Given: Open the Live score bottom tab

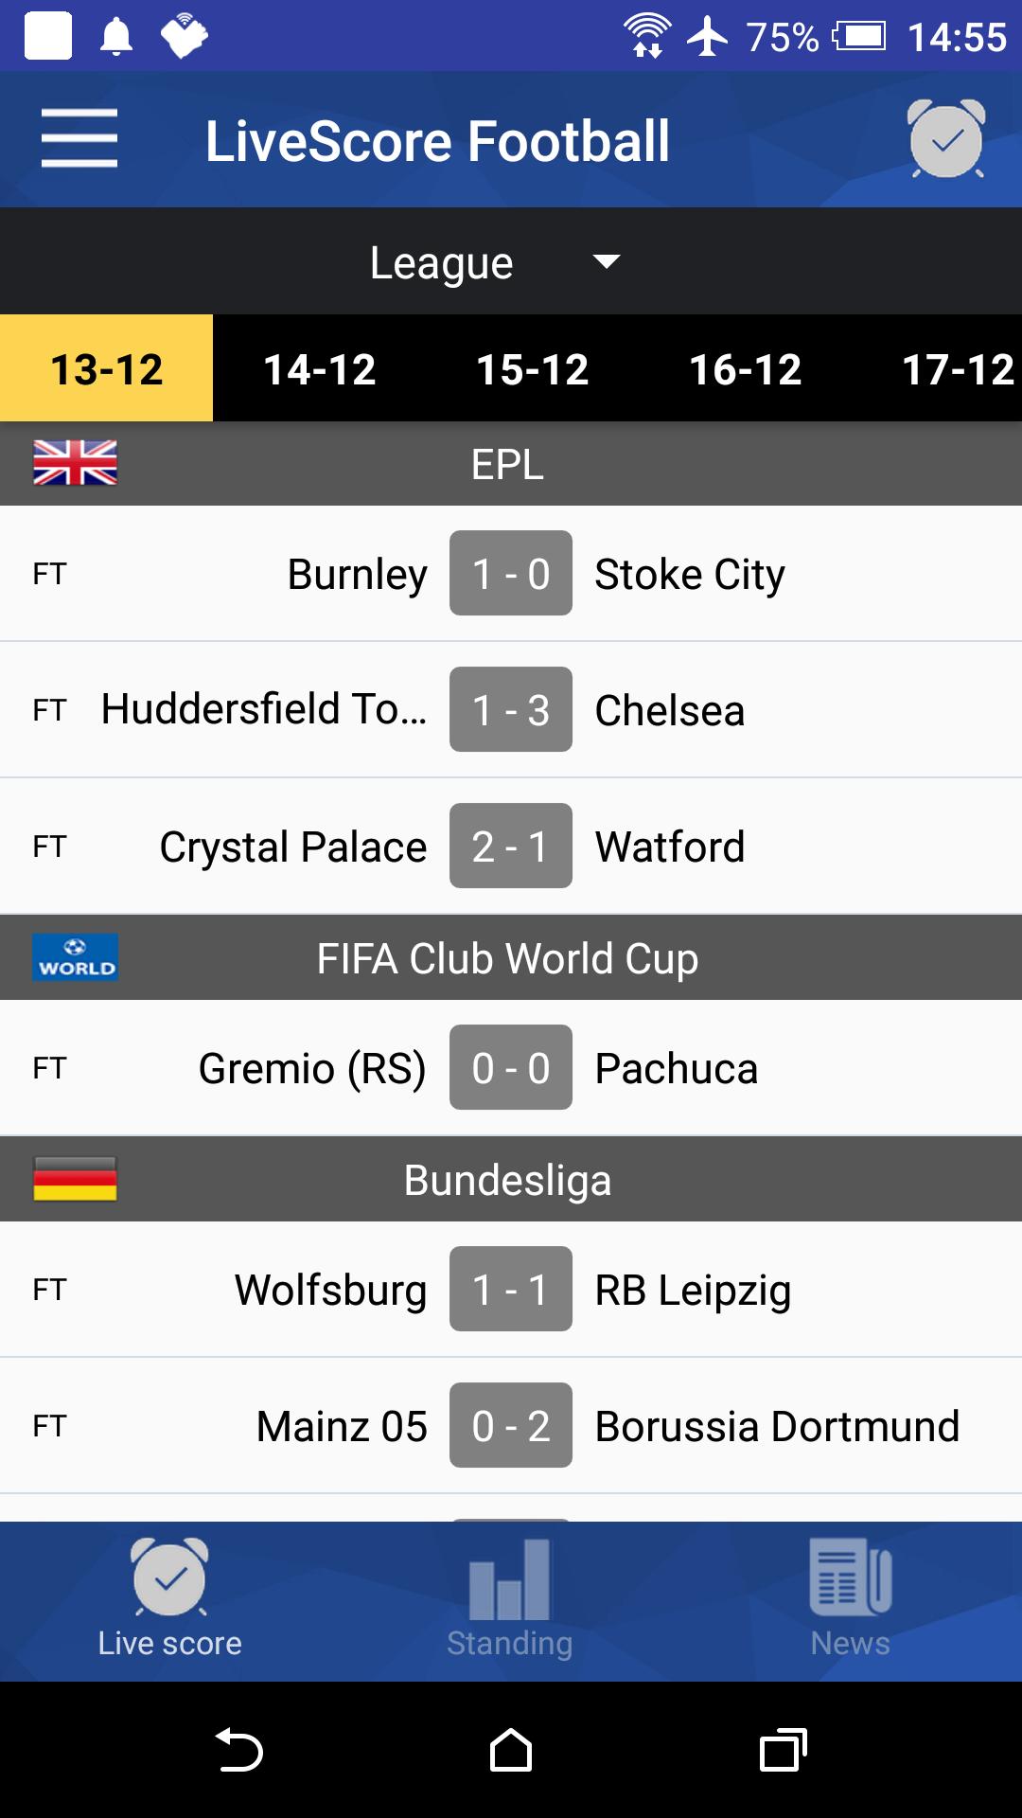Looking at the screenshot, I should tap(170, 1600).
